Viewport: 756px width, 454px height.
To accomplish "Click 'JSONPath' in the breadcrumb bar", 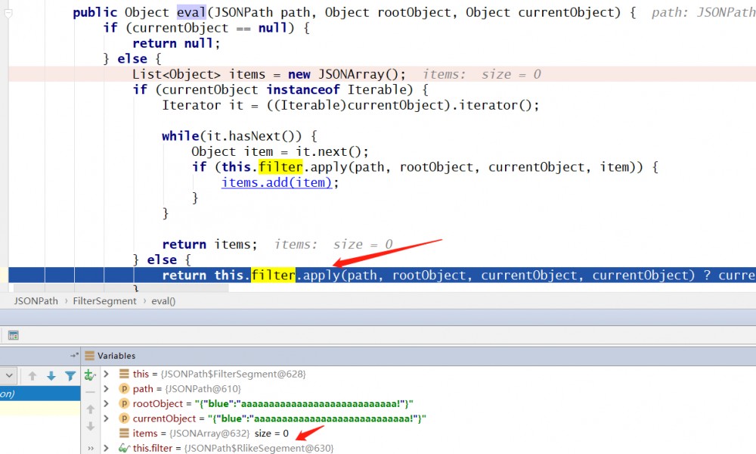I will click(36, 300).
